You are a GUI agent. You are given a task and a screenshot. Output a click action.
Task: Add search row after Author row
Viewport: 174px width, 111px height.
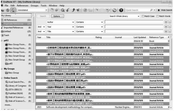[166, 22]
